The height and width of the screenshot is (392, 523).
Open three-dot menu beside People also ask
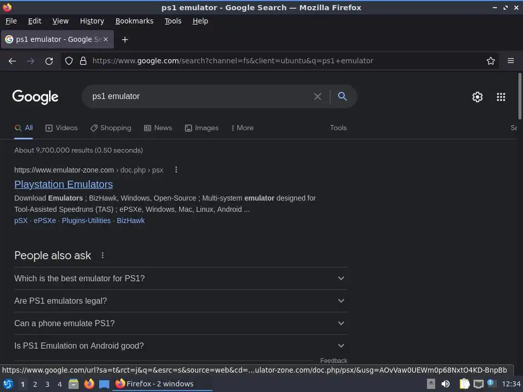point(102,255)
